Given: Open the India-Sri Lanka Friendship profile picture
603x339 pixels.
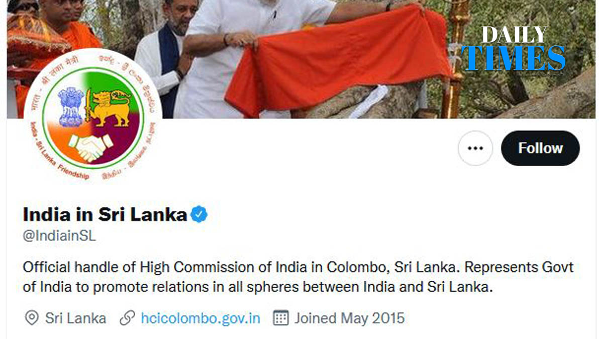Looking at the screenshot, I should click(93, 117).
